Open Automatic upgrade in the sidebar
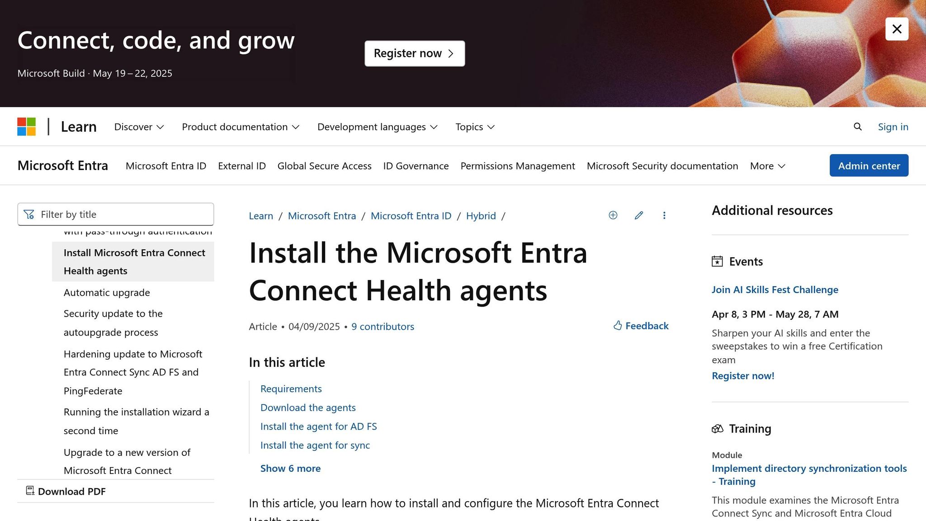Screen dimensions: 926x521 pyautogui.click(x=107, y=293)
